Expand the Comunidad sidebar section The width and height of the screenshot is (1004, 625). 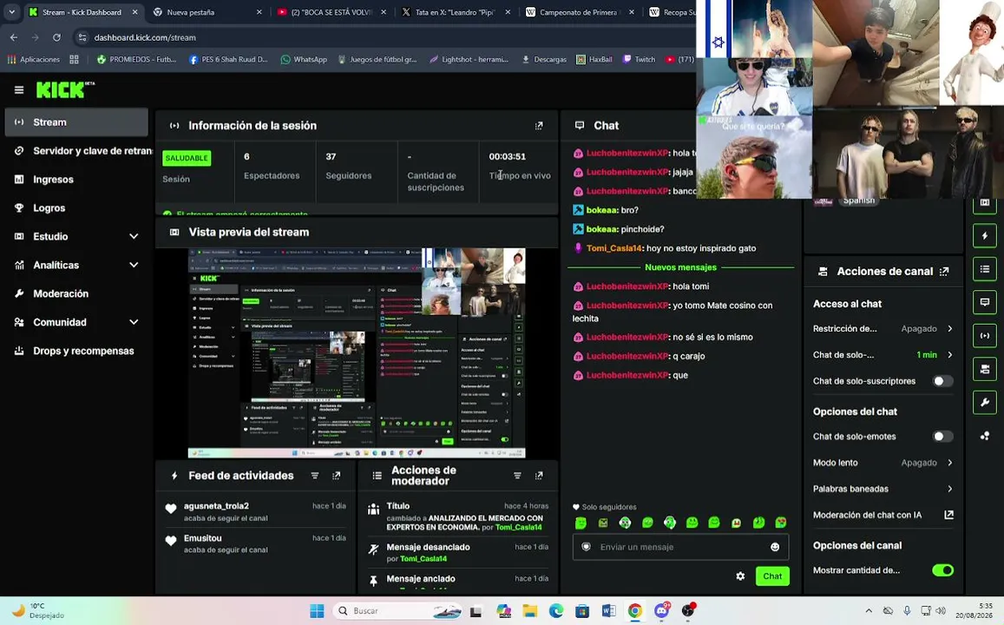134,322
